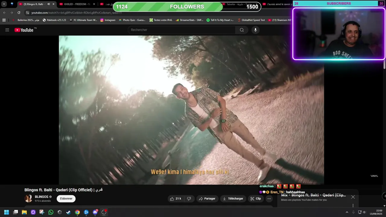Open the BLINGOS channel avatar
The width and height of the screenshot is (386, 217).
29,198
